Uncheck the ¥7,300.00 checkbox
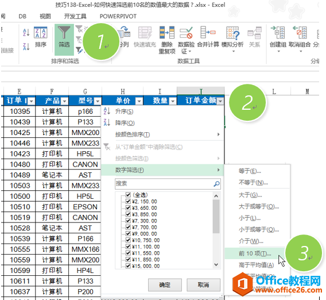326x300 pixels. pos(128,221)
